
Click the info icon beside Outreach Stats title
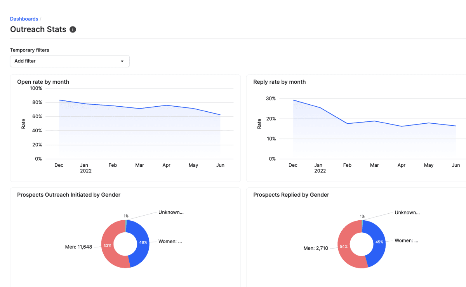[73, 29]
